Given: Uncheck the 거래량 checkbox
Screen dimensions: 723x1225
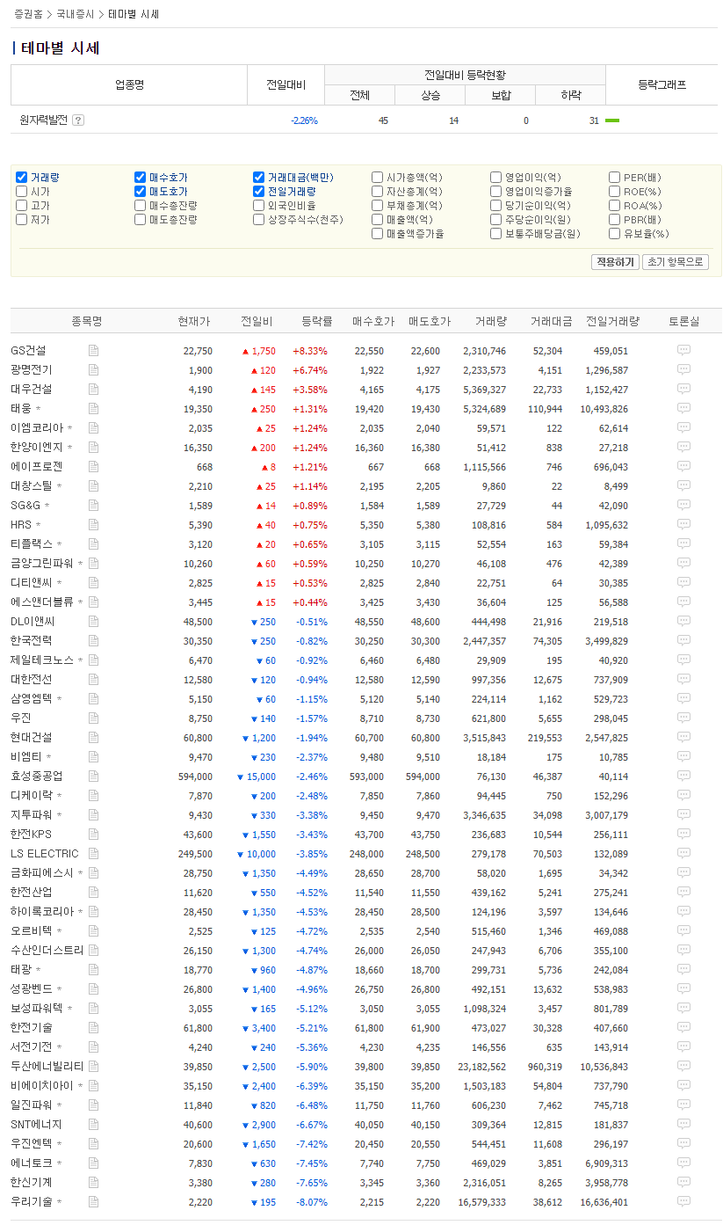Looking at the screenshot, I should (x=22, y=178).
